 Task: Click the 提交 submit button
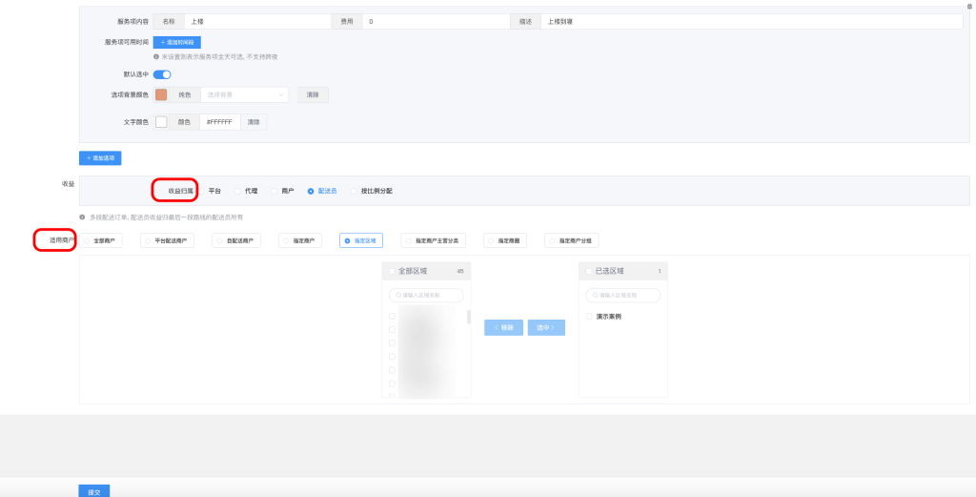(x=93, y=491)
